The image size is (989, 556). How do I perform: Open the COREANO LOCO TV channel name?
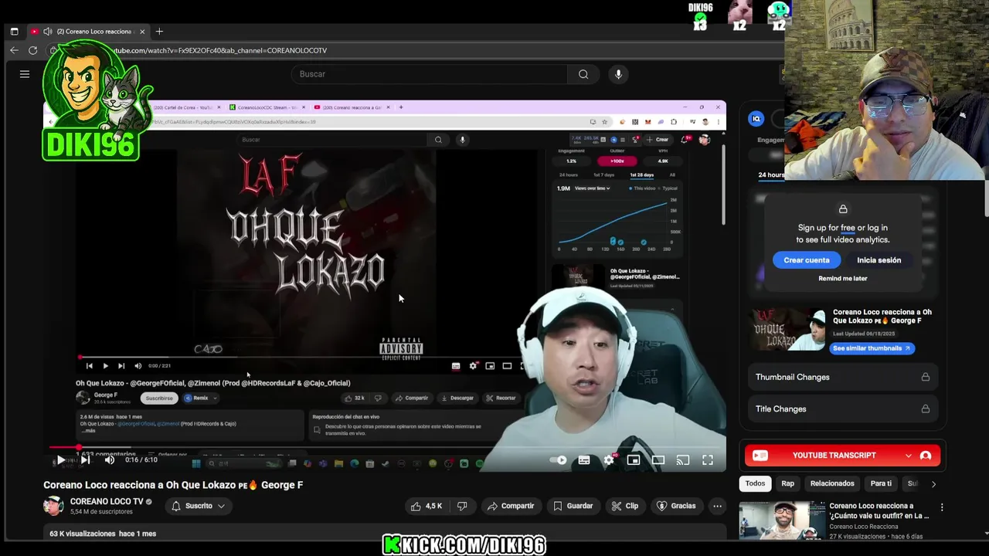click(107, 501)
